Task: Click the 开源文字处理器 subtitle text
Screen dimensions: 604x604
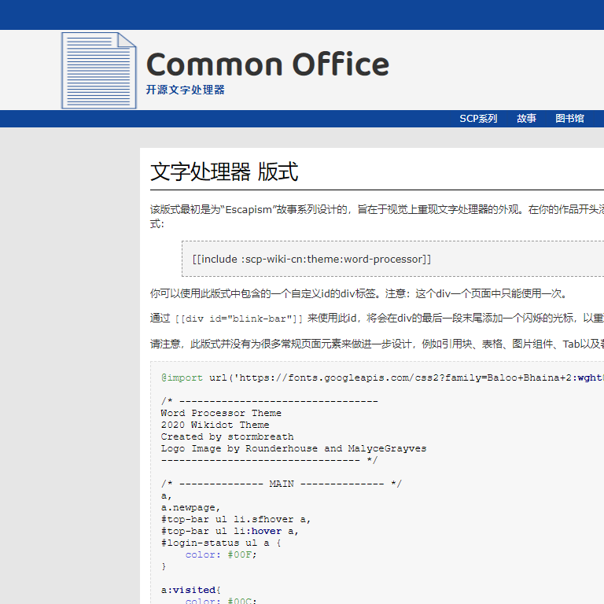Action: point(185,90)
